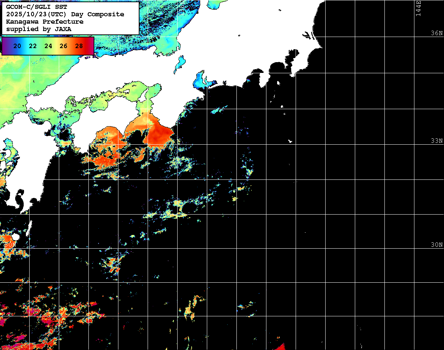Click the "supplied by JAXA" credit text
Image resolution: width=444 pixels, height=350 pixels.
tap(39, 29)
